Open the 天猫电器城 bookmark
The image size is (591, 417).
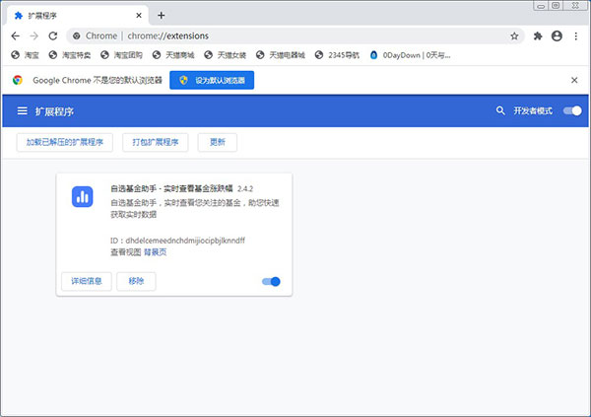coord(280,55)
